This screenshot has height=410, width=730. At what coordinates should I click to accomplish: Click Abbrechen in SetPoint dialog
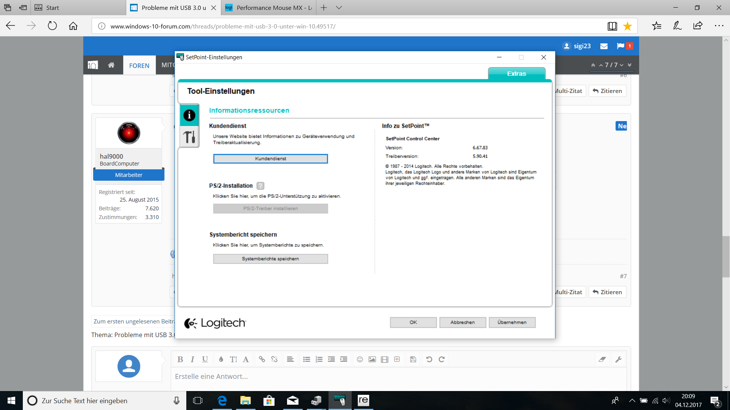463,322
